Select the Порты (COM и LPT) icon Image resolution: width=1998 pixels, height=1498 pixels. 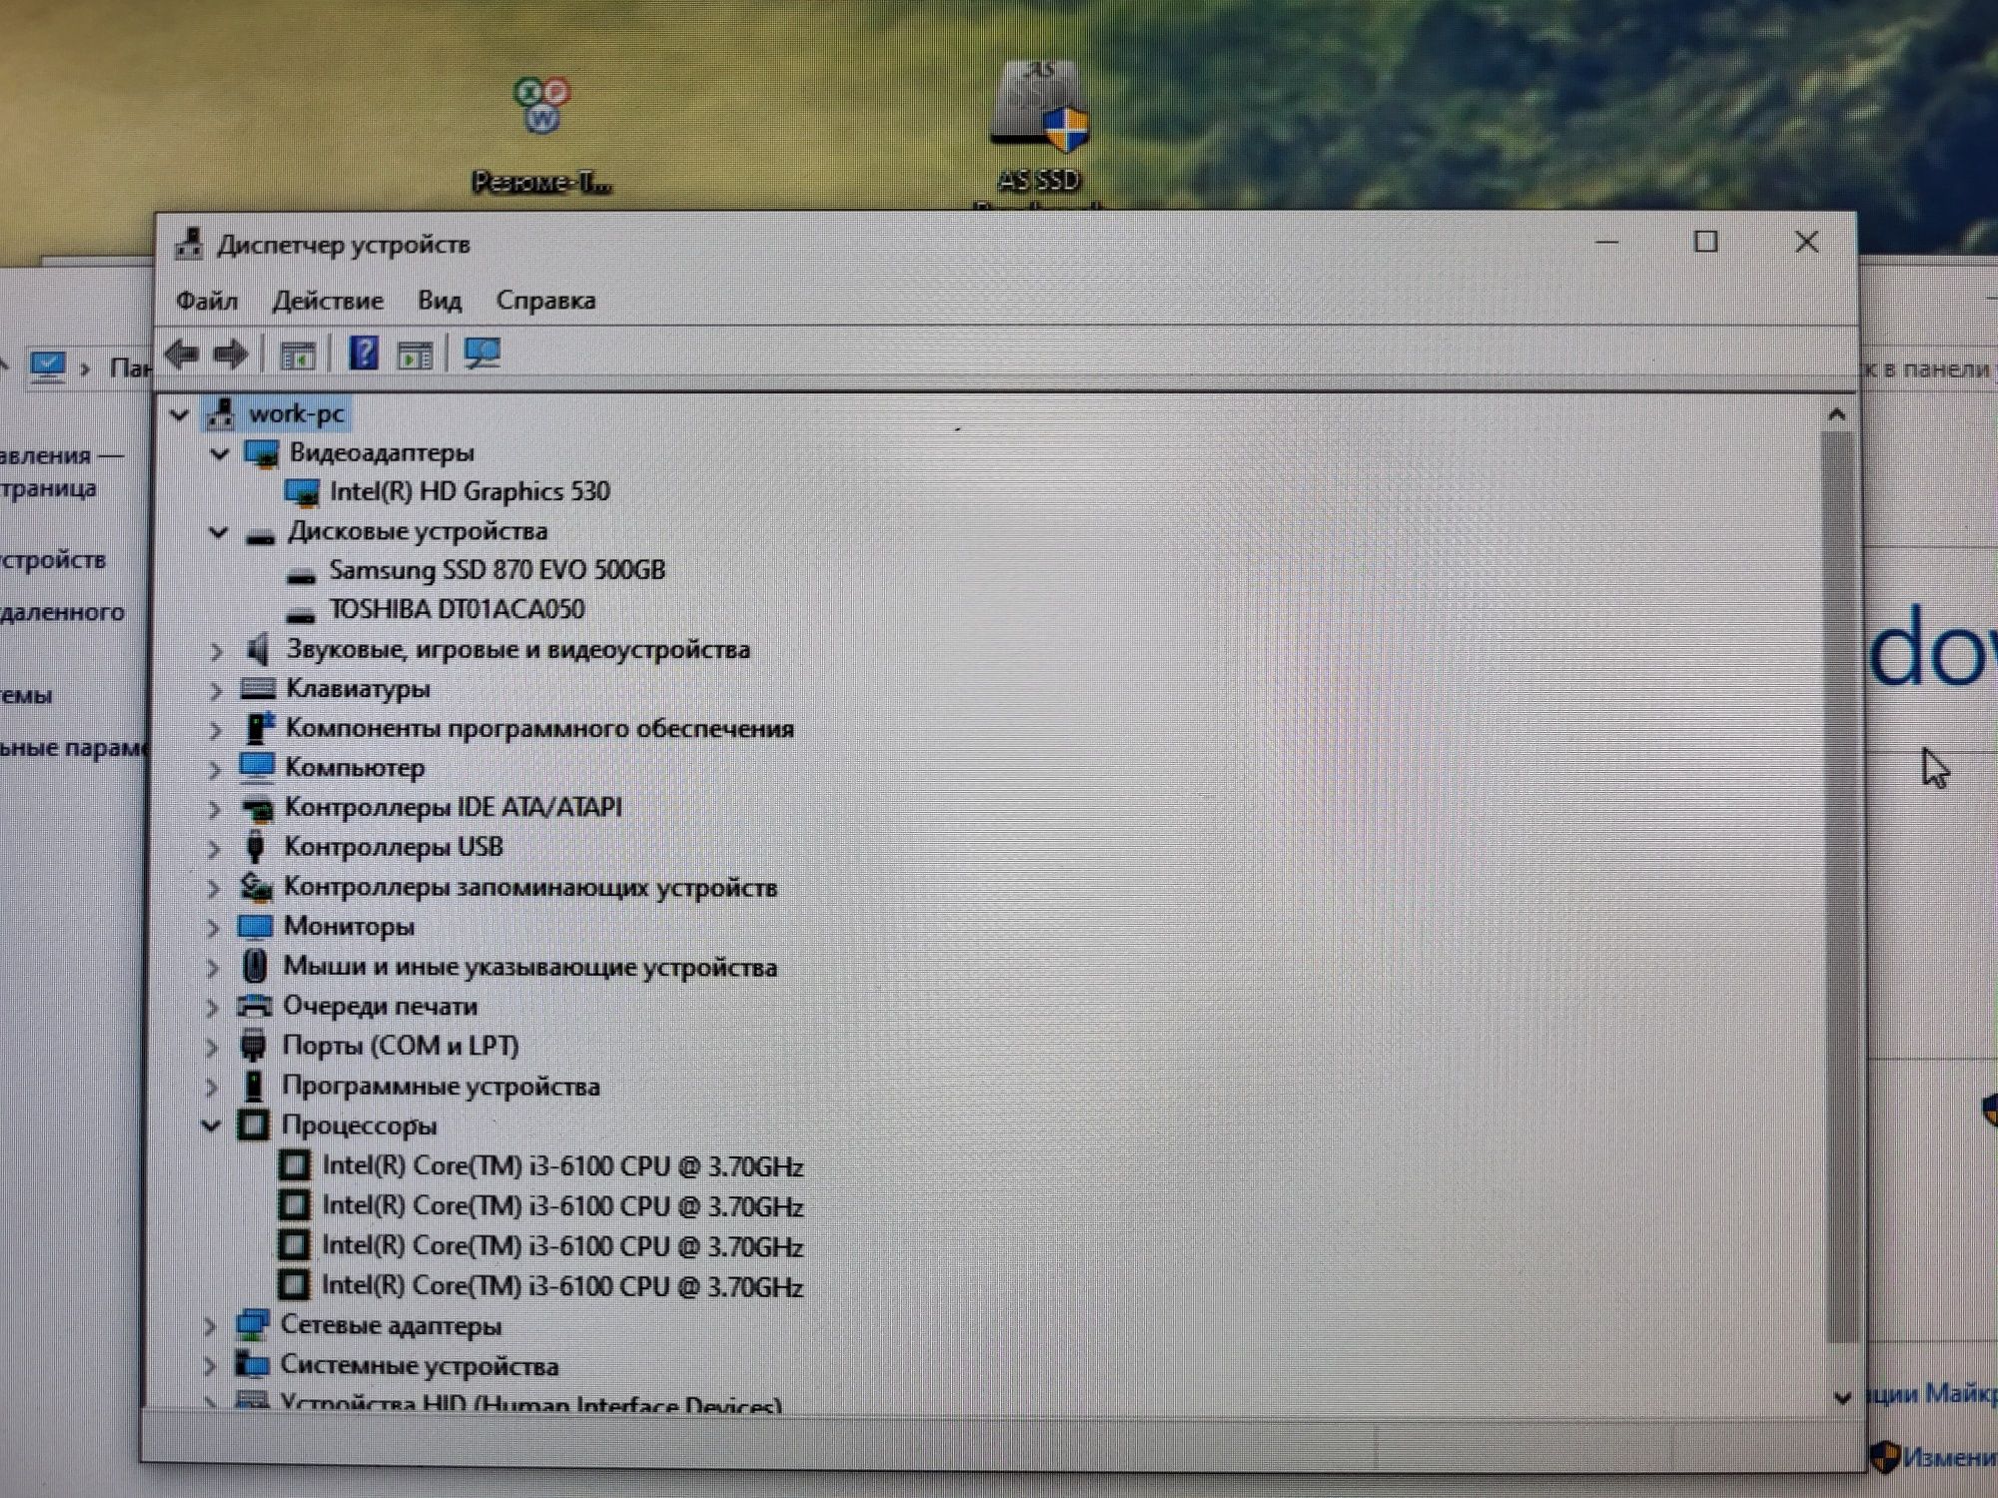pyautogui.click(x=254, y=1046)
